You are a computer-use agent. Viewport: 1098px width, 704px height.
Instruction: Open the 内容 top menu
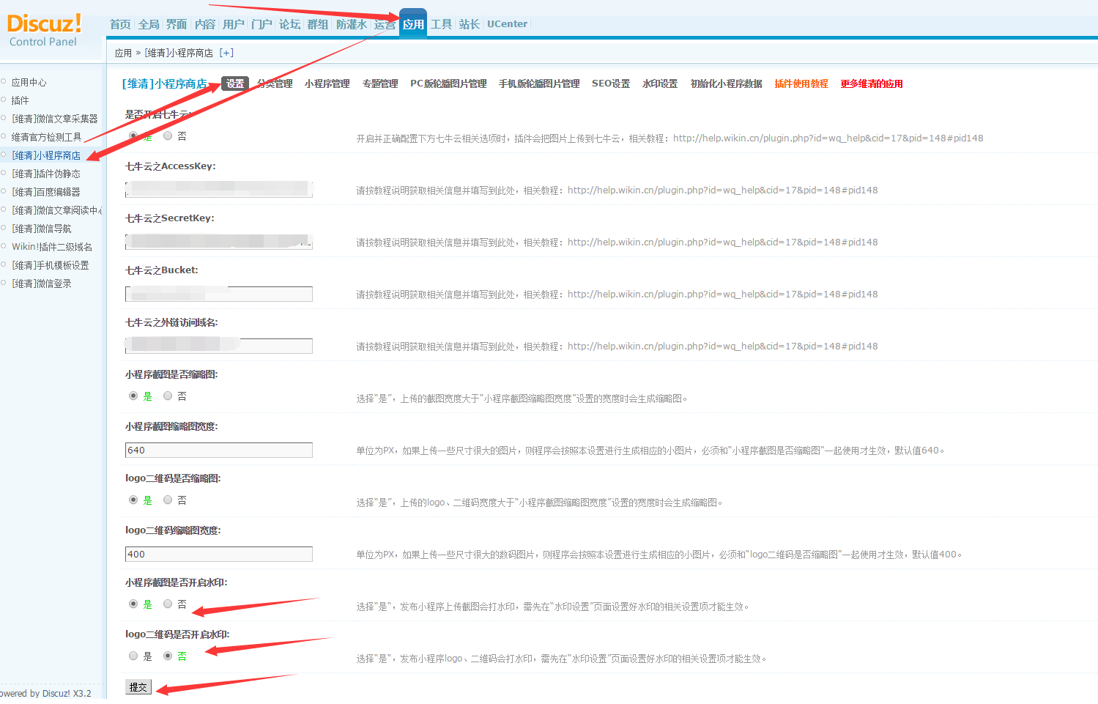pos(205,24)
